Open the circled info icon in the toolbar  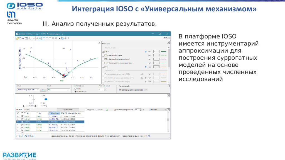click(x=65, y=38)
